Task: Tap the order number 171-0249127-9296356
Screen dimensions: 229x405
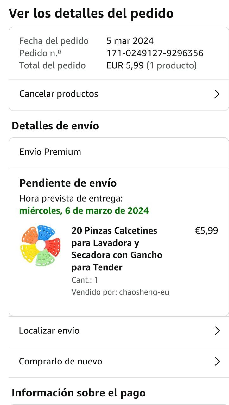Action: click(155, 53)
